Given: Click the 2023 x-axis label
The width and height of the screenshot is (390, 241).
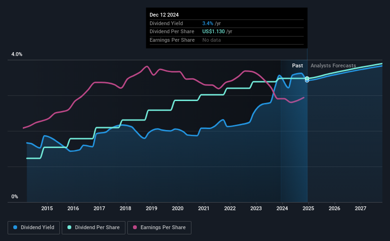Looking at the screenshot, I should (256, 208).
